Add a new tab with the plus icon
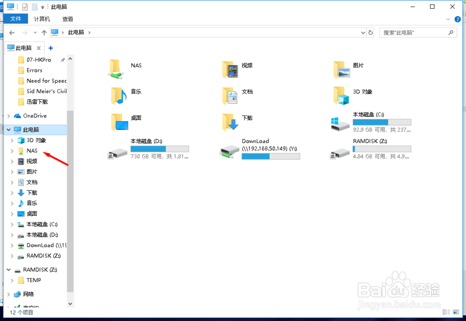This screenshot has height=321, width=466. tap(50, 48)
